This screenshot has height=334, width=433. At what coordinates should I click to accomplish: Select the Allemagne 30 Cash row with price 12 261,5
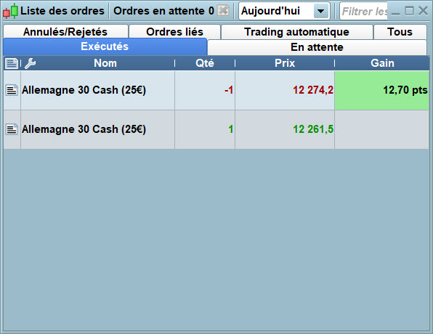pos(216,129)
